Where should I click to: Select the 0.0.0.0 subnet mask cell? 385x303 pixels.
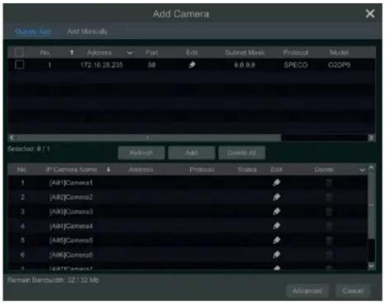[244, 65]
